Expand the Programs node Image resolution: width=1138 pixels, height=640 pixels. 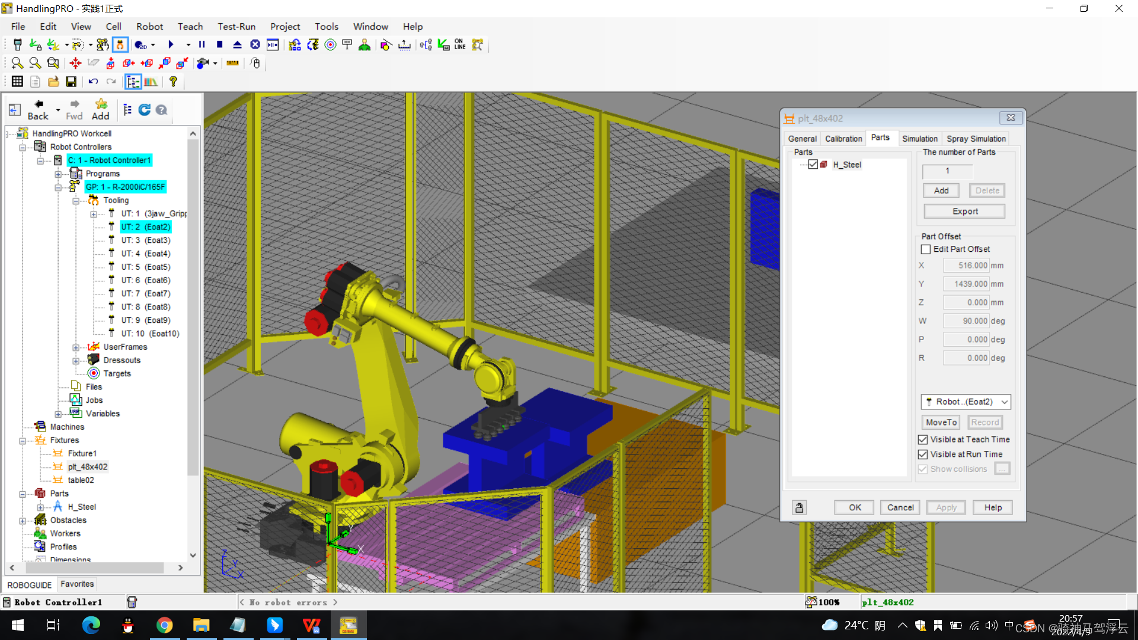pos(58,174)
